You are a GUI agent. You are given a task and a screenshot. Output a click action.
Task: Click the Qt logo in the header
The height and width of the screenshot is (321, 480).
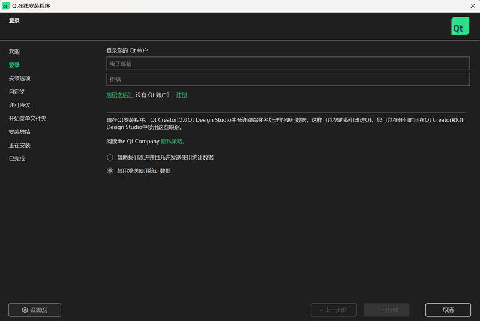pos(460,26)
